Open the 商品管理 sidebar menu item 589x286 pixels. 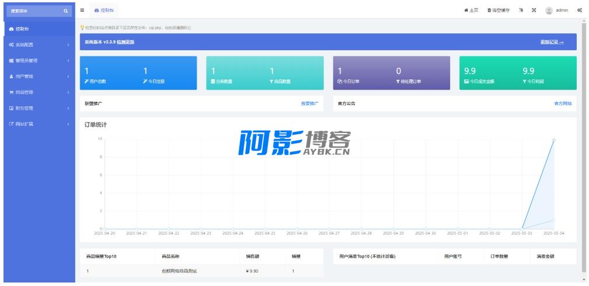point(39,92)
